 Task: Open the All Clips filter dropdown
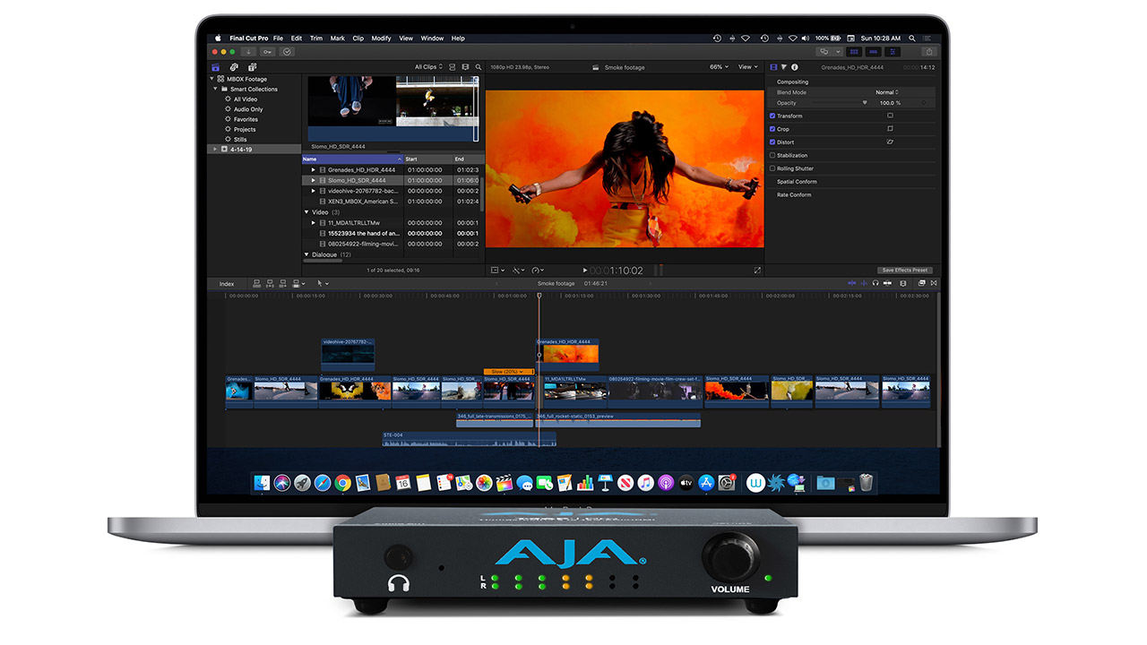point(428,67)
